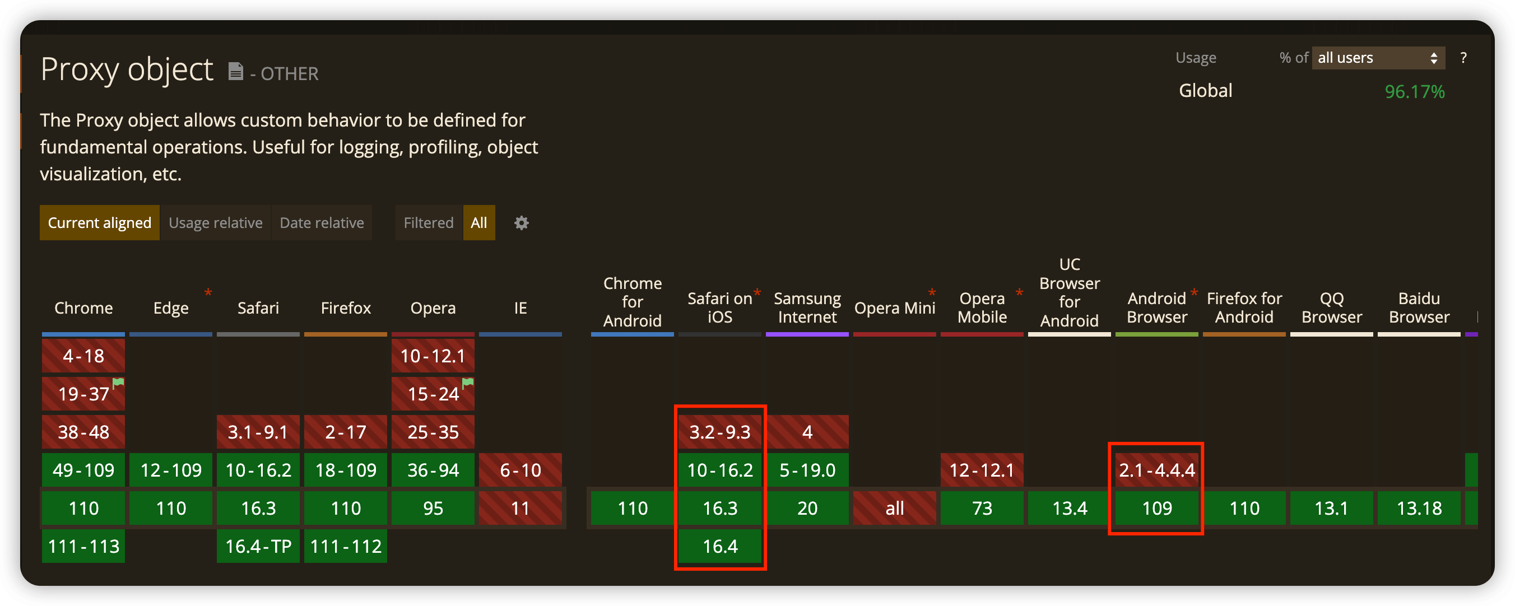Click Opera versions 36-94 cell

click(x=433, y=470)
